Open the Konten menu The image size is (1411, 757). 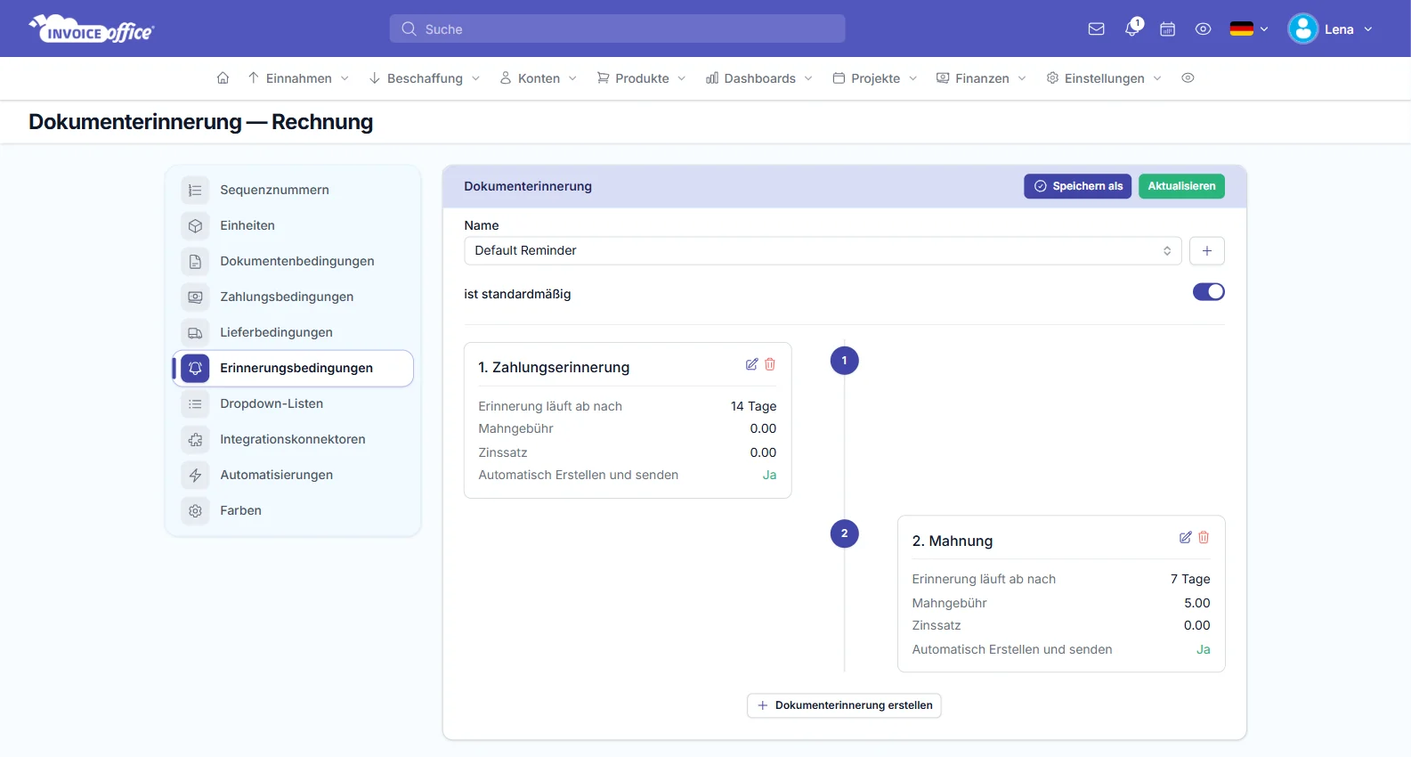point(539,78)
